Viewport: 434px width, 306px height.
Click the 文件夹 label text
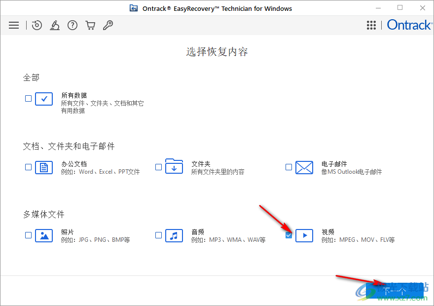(x=201, y=164)
